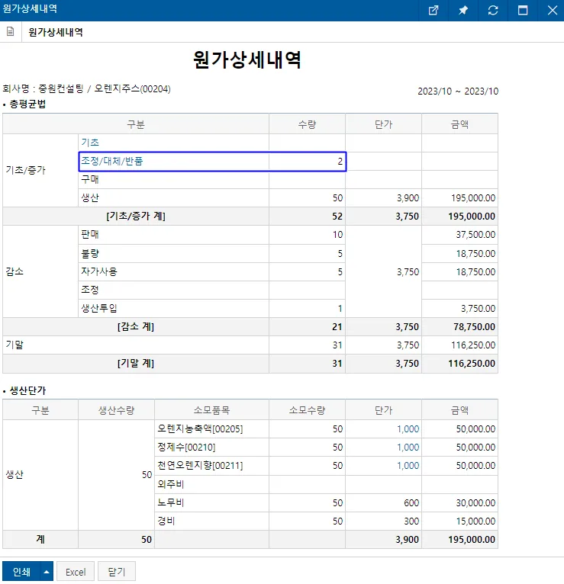Select the 정제수[00210] item

[186, 447]
